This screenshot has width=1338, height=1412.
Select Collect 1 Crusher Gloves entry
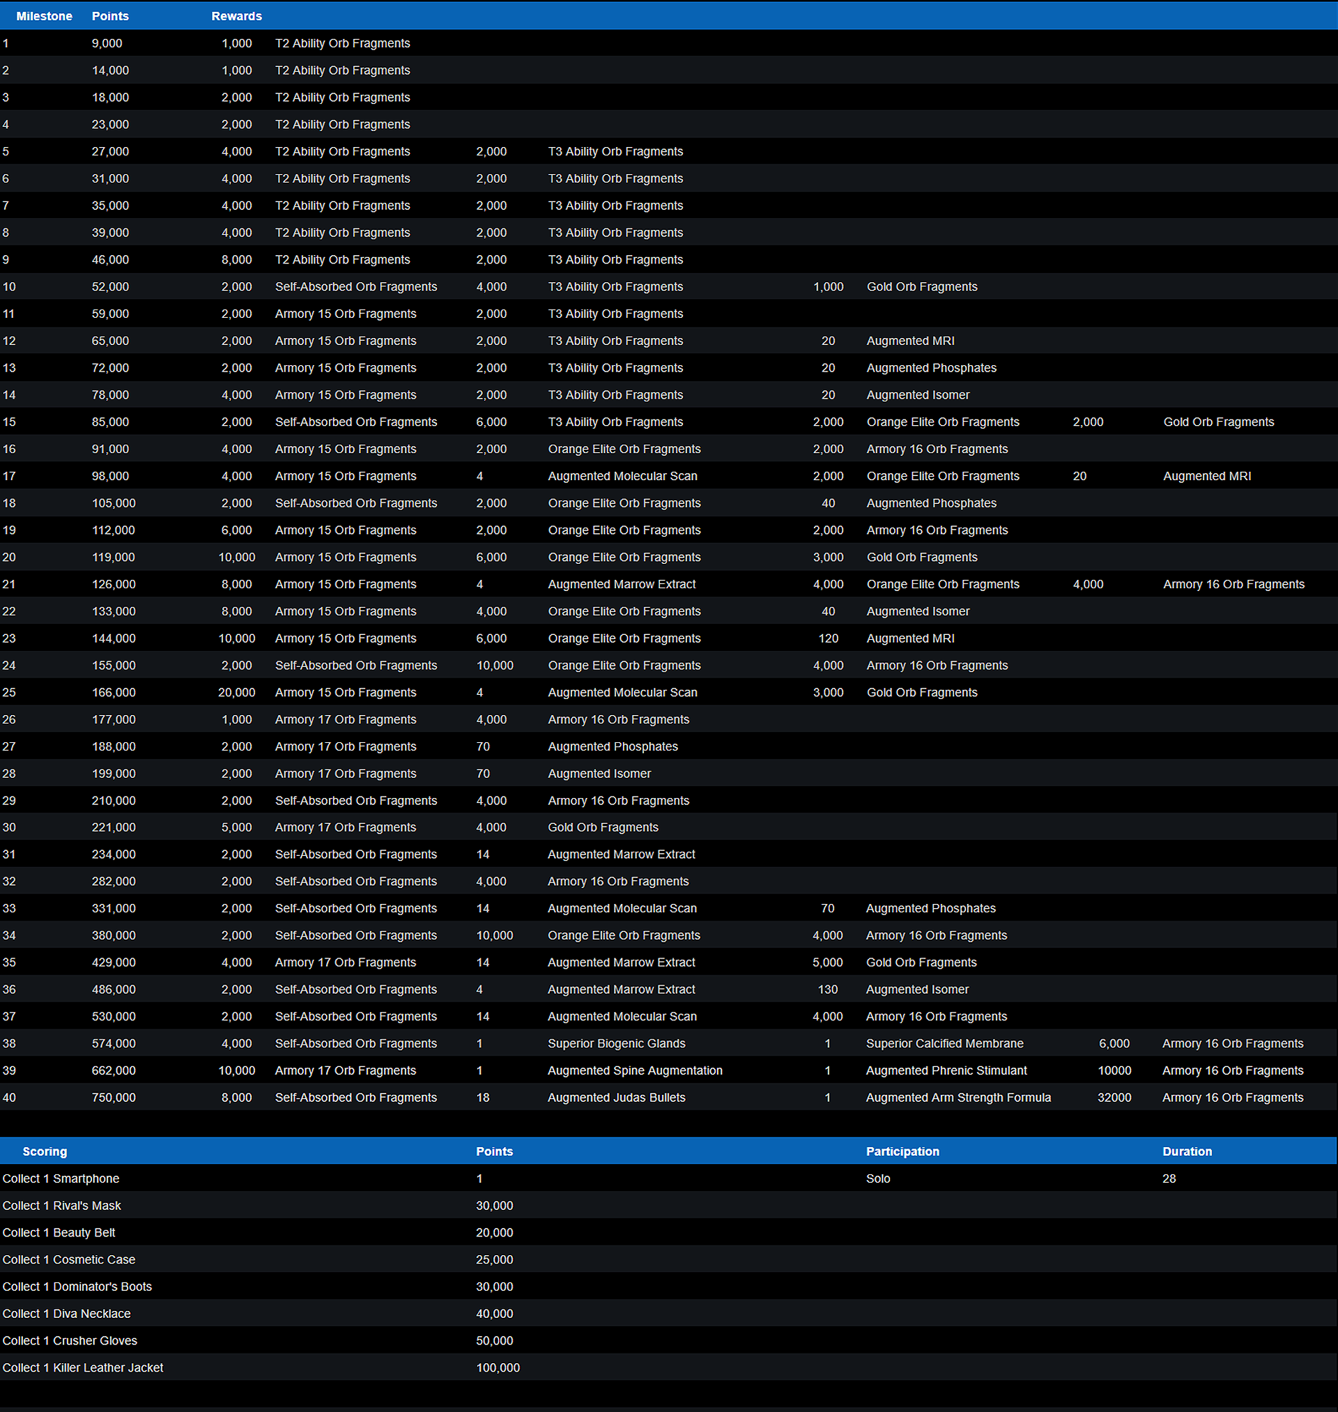69,1340
